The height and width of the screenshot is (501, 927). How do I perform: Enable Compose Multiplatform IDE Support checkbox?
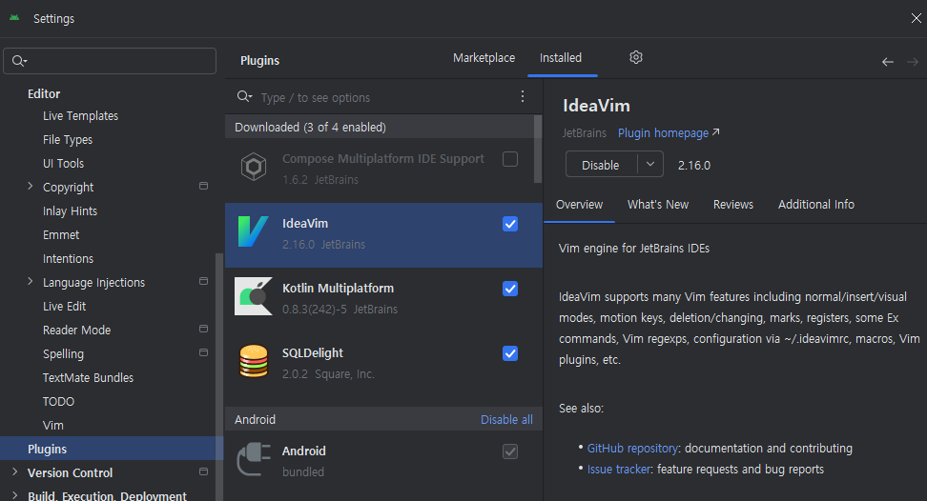pyautogui.click(x=510, y=159)
